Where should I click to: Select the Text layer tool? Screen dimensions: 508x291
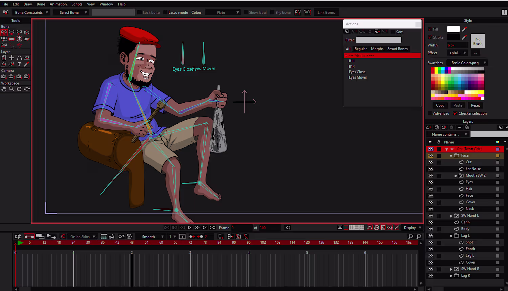click(19, 64)
